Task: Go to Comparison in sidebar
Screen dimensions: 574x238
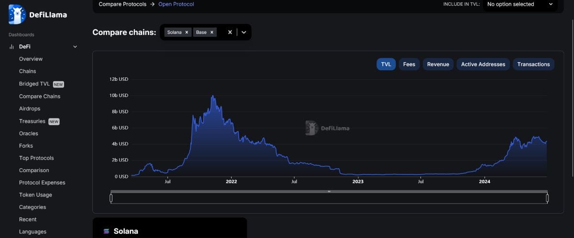Action: tap(34, 170)
